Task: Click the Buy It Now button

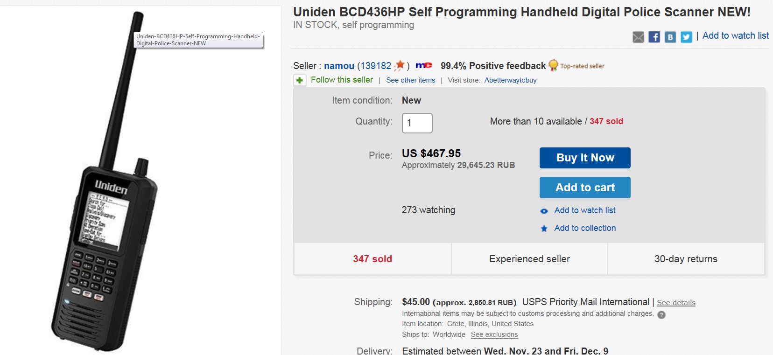Action: pyautogui.click(x=585, y=158)
